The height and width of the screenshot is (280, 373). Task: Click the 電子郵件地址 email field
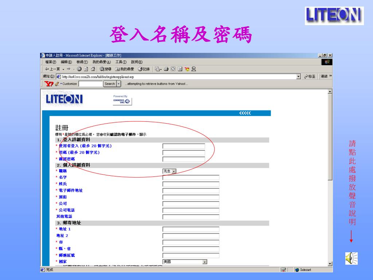pos(191,191)
